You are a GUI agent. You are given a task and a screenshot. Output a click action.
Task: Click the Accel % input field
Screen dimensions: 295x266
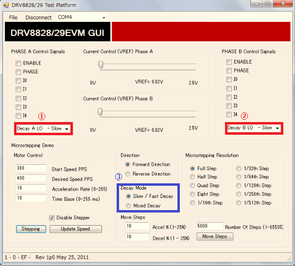(x=138, y=226)
